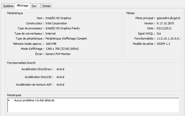Click the 'Constructeur :' label
This screenshot has height=116, width=185.
pyautogui.click(x=35, y=23)
